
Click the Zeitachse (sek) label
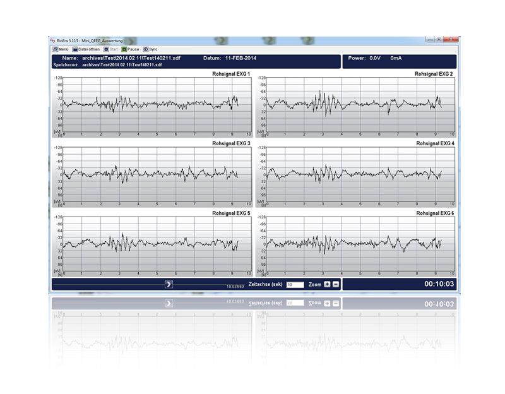[x=265, y=285]
